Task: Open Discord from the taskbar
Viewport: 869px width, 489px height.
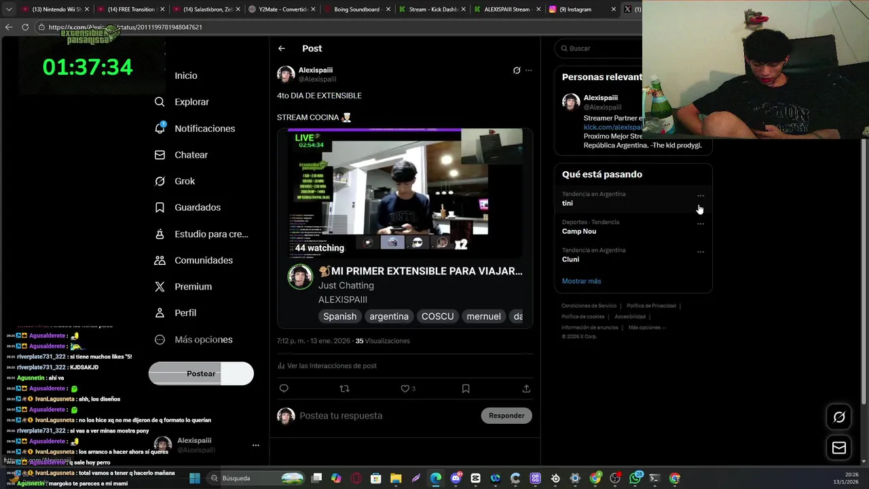Action: (456, 478)
